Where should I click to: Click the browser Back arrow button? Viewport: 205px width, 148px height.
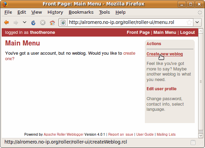[x=6, y=23]
